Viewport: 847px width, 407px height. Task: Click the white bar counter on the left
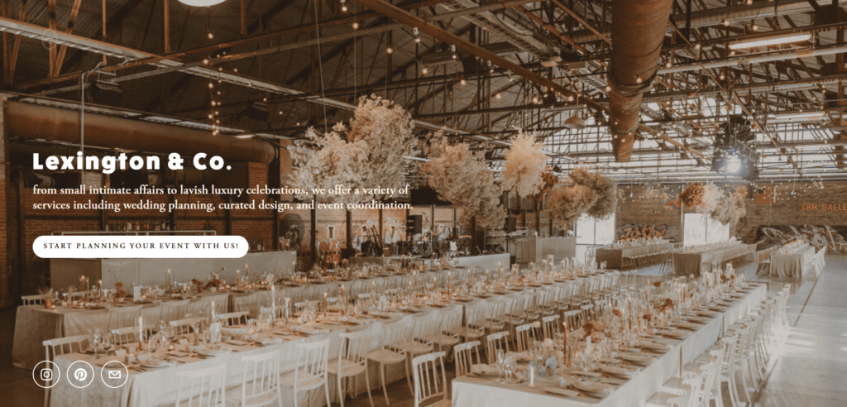pyautogui.click(x=173, y=269)
